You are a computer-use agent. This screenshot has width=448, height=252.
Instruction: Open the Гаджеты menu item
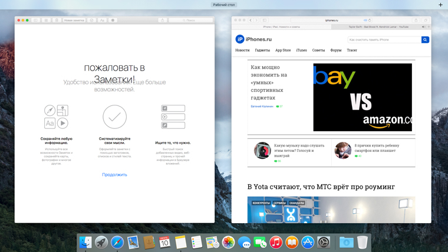[262, 50]
